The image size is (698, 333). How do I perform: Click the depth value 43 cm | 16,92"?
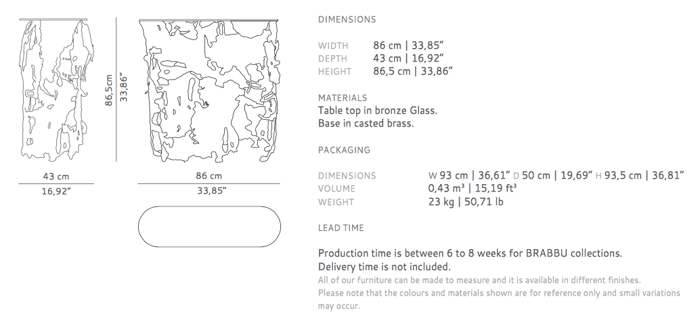(408, 58)
